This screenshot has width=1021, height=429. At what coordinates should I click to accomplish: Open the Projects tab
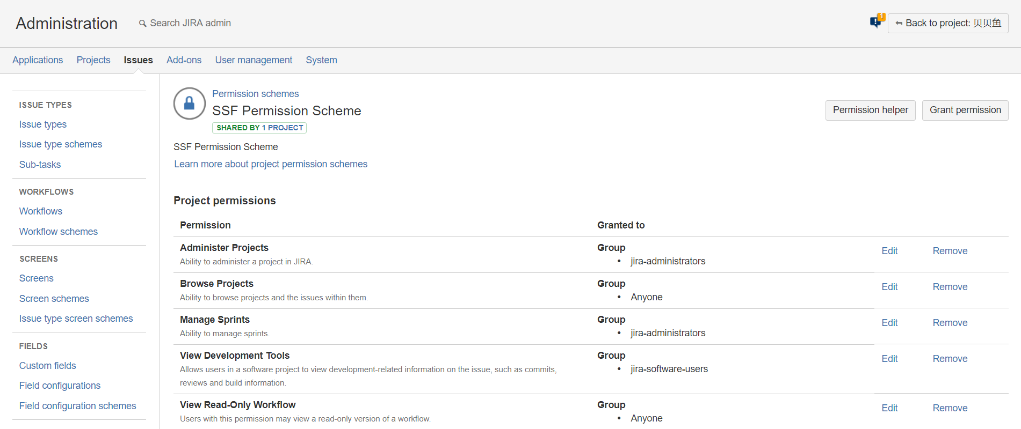[x=93, y=60]
